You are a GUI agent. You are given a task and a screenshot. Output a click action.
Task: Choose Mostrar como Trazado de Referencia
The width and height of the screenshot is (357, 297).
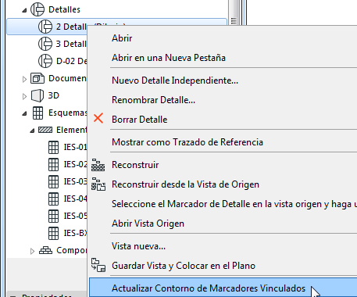click(x=187, y=142)
